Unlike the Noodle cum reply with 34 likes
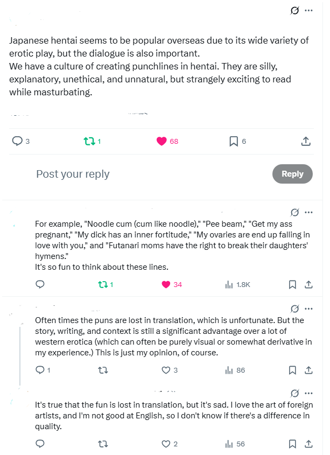 pos(166,284)
